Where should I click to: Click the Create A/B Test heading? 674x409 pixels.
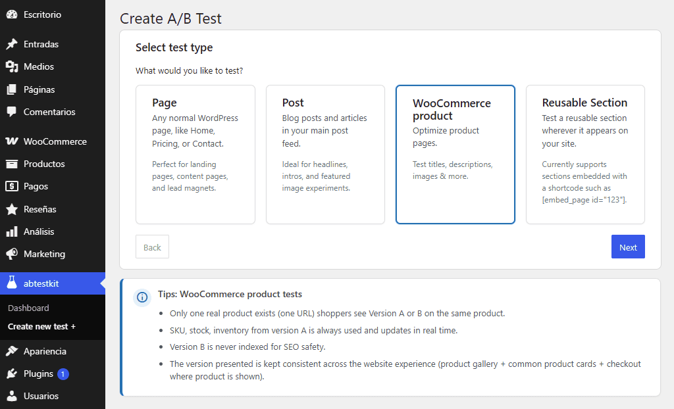(x=170, y=18)
